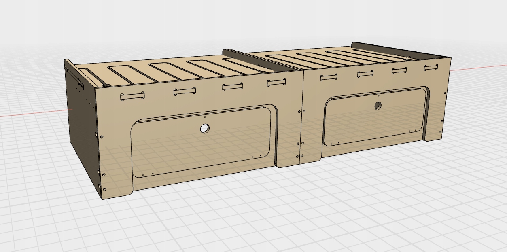Click the second handle slot from the left
The width and height of the screenshot is (507, 252).
click(x=185, y=92)
